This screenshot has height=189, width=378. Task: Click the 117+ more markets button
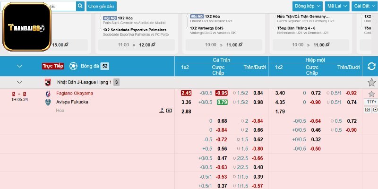pos(371,102)
